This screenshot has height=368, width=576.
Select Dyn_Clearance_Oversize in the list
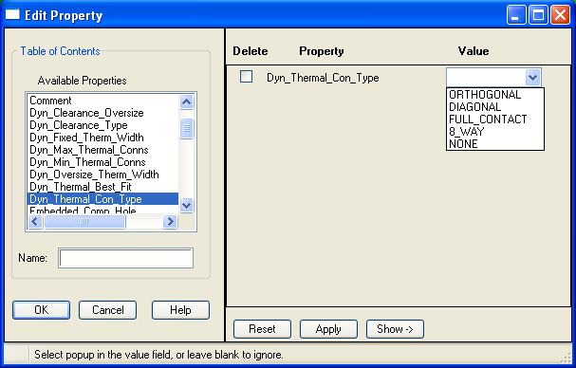click(102, 113)
